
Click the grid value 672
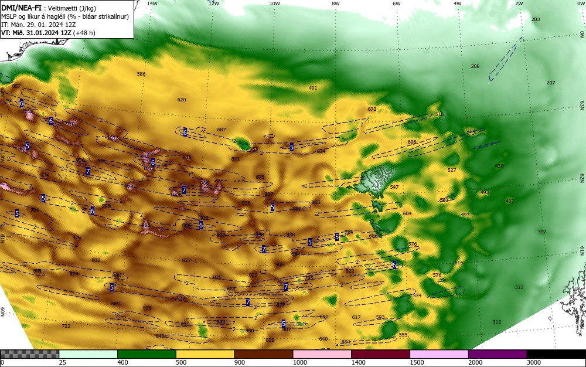[x=372, y=109]
